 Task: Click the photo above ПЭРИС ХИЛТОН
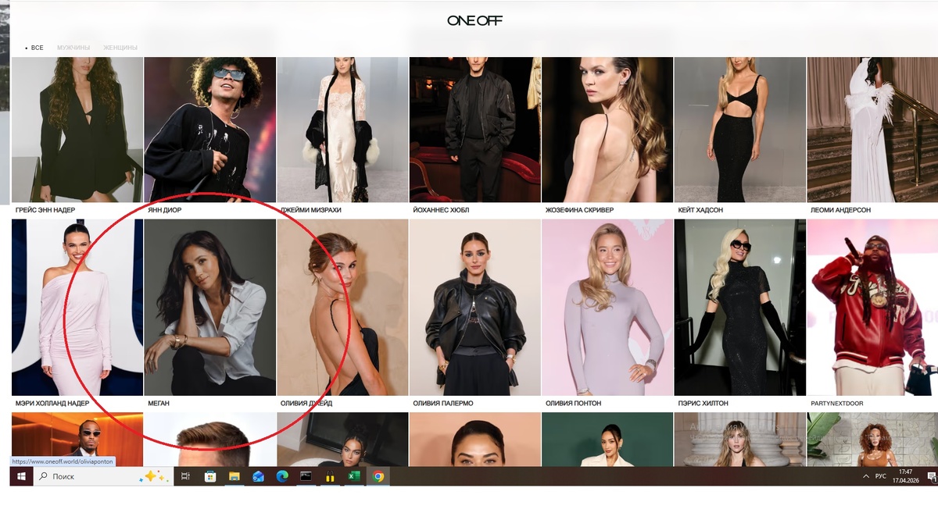pos(740,307)
